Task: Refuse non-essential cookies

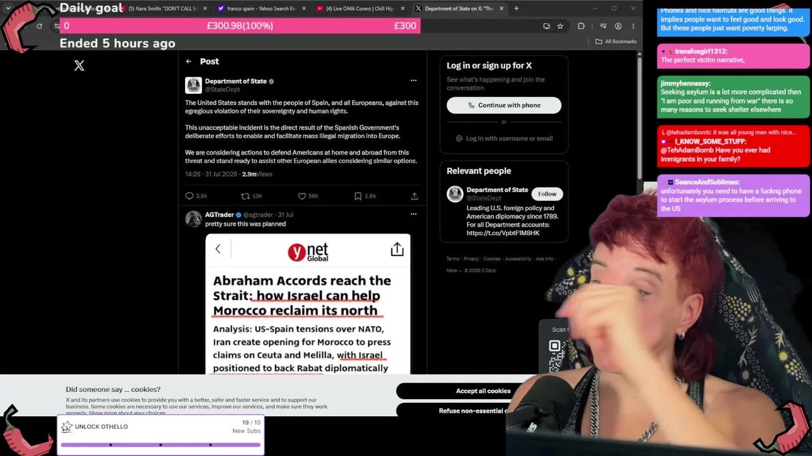Action: (475, 410)
